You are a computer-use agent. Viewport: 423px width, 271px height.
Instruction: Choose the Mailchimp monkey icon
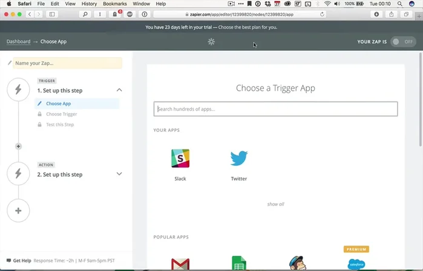[x=298, y=264]
